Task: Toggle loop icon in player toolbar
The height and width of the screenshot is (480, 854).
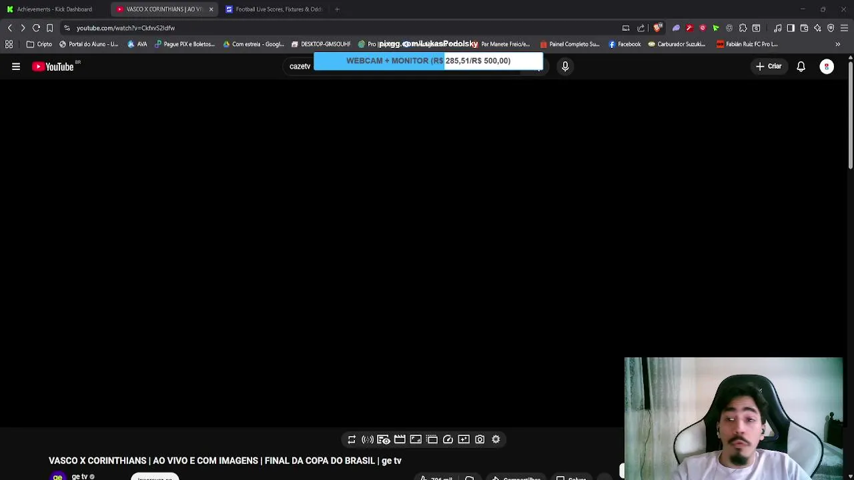Action: pyautogui.click(x=352, y=439)
